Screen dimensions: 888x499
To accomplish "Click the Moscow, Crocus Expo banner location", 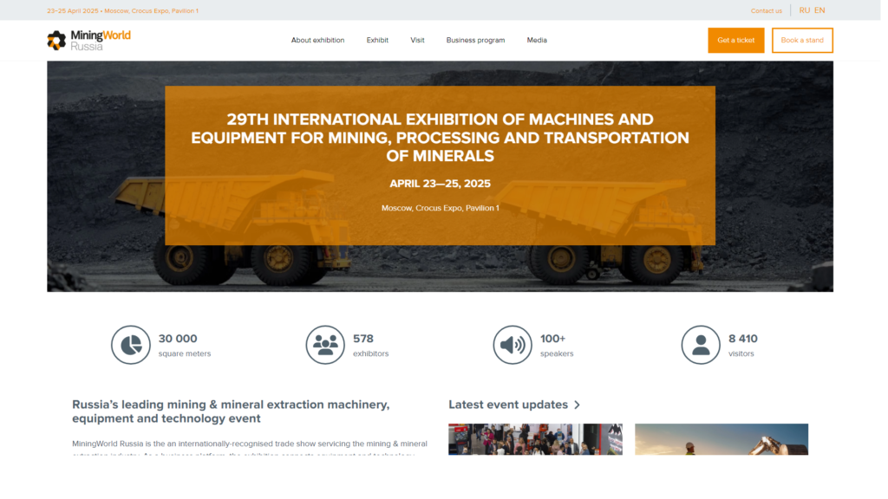I will (x=440, y=208).
